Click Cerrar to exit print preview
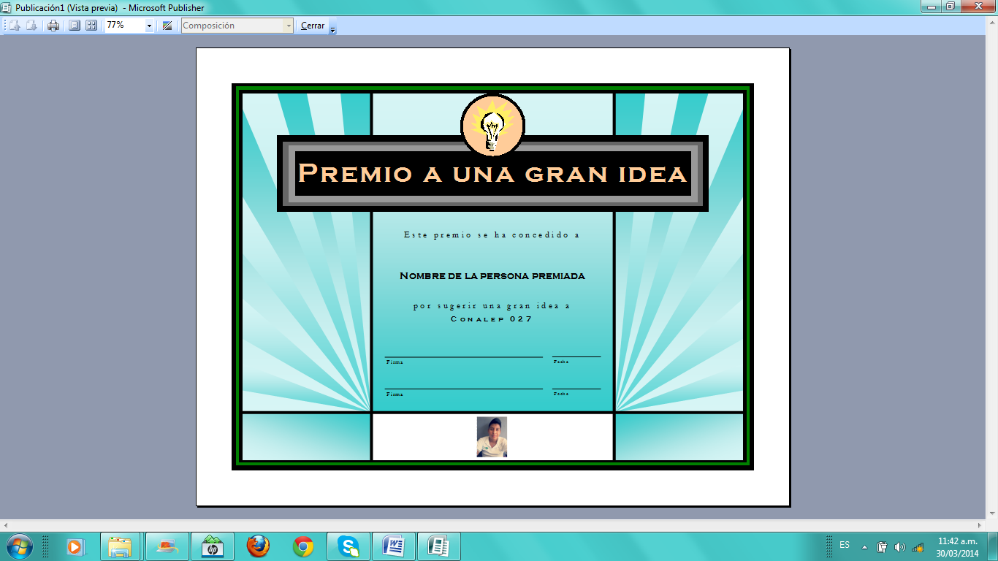 (314, 24)
